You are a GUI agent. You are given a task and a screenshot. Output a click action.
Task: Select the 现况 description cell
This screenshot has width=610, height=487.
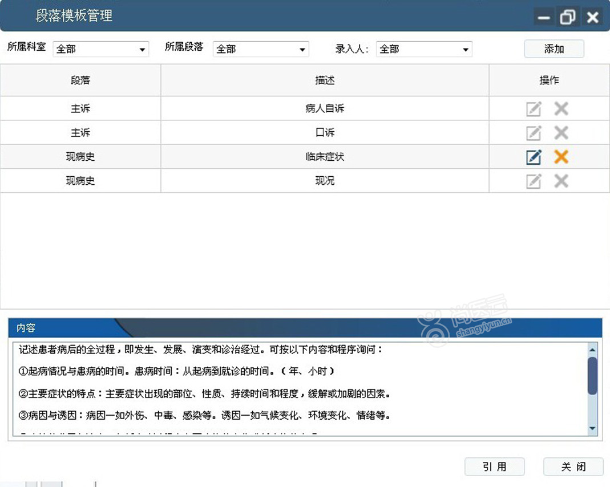pyautogui.click(x=325, y=181)
